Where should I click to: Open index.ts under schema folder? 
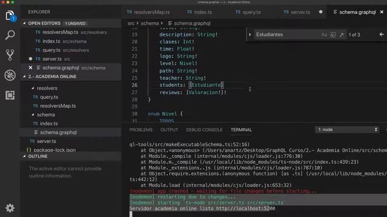coord(71,124)
